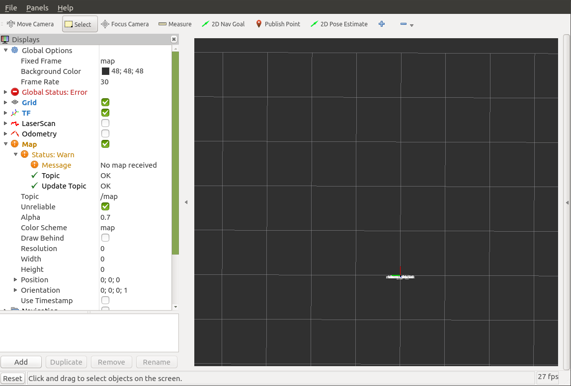
Task: Pick the Measure tool
Action: [x=175, y=24]
